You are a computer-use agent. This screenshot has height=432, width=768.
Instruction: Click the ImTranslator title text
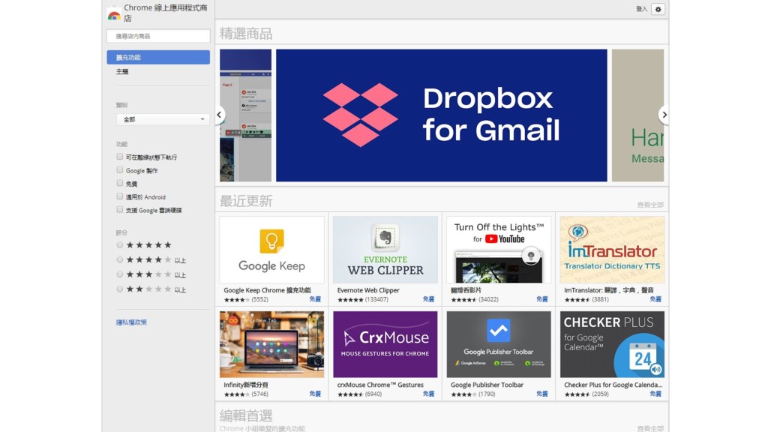pyautogui.click(x=609, y=290)
